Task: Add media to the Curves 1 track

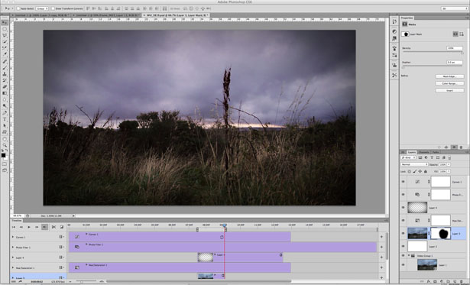Action: (x=381, y=237)
